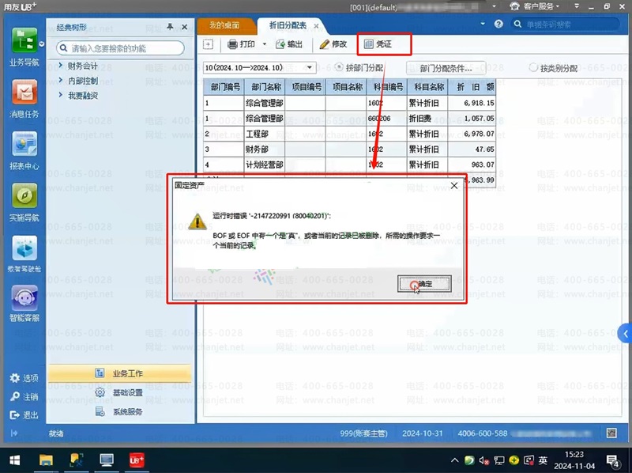Screen dimensions: 632x473
Task: Click the 注销 logout icon
Action: [15, 396]
